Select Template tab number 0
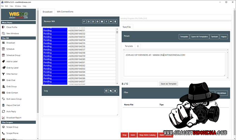This screenshot has height=140, width=236. pyautogui.click(x=138, y=46)
